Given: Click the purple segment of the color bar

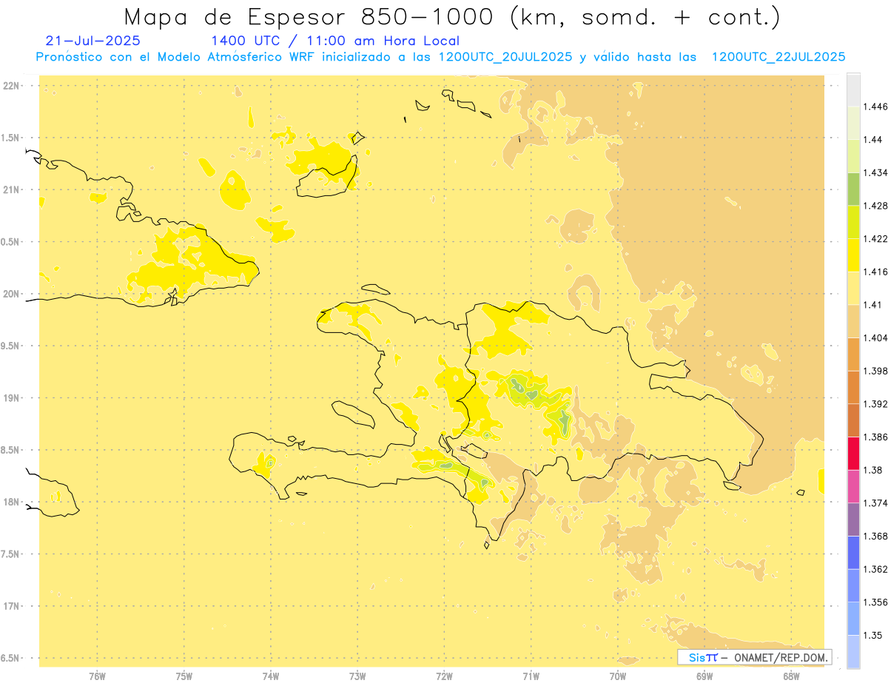Looking at the screenshot, I should (x=853, y=519).
